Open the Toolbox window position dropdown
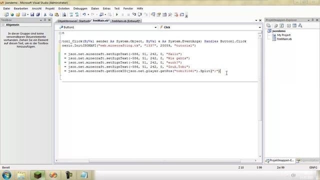 pos(41,20)
